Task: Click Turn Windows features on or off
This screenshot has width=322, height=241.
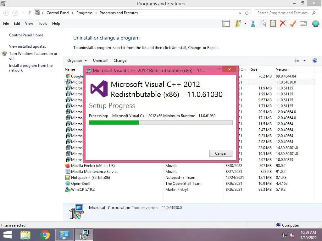Action: [33, 56]
